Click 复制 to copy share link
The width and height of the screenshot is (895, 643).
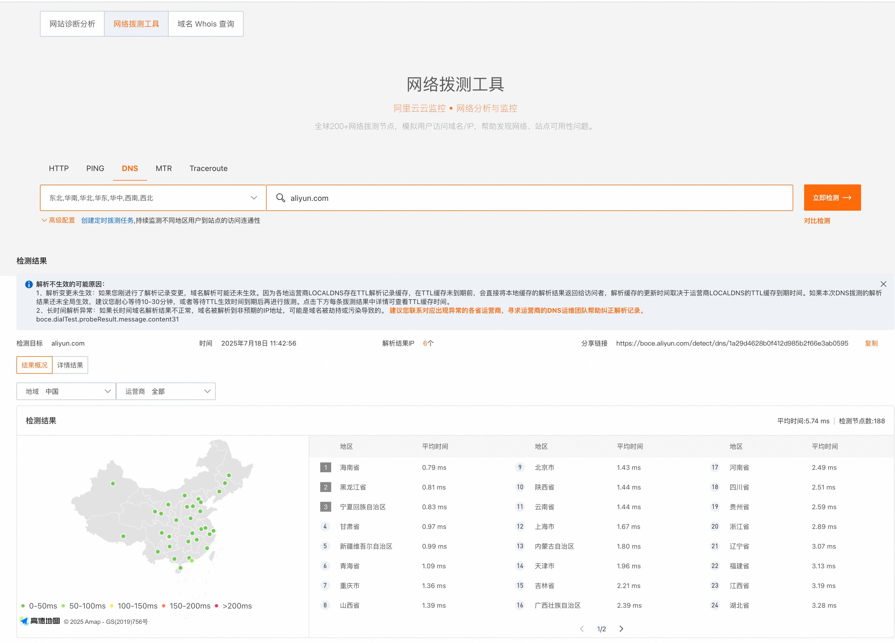[871, 343]
